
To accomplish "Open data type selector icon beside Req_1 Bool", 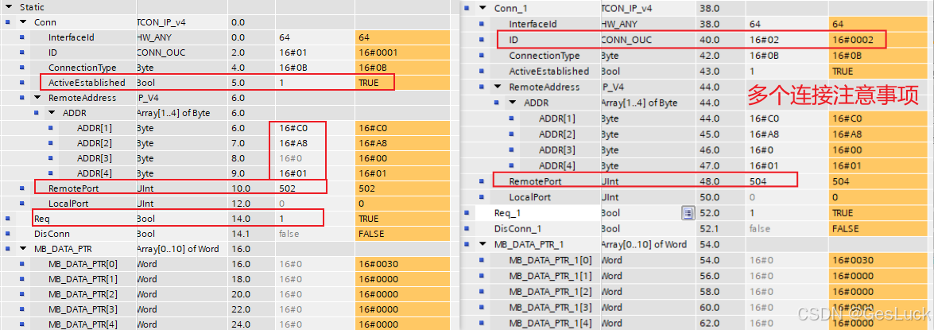I will pyautogui.click(x=688, y=212).
